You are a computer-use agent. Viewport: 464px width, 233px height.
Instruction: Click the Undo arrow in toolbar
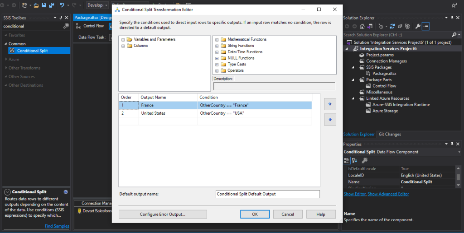pyautogui.click(x=62, y=5)
